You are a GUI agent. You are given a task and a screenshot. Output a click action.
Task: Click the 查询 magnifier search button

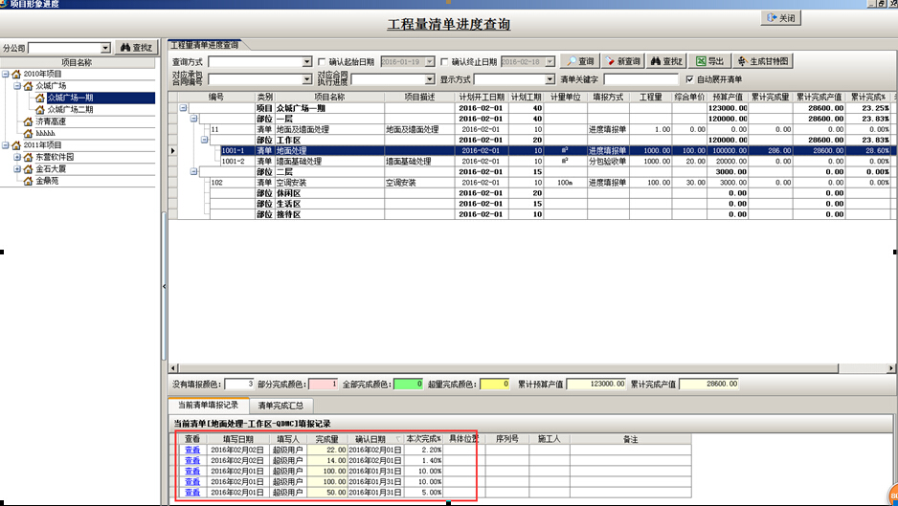click(x=580, y=61)
